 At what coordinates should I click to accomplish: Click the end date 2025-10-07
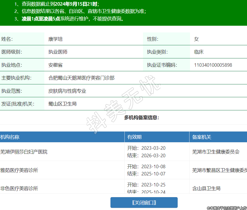click(x=153, y=174)
